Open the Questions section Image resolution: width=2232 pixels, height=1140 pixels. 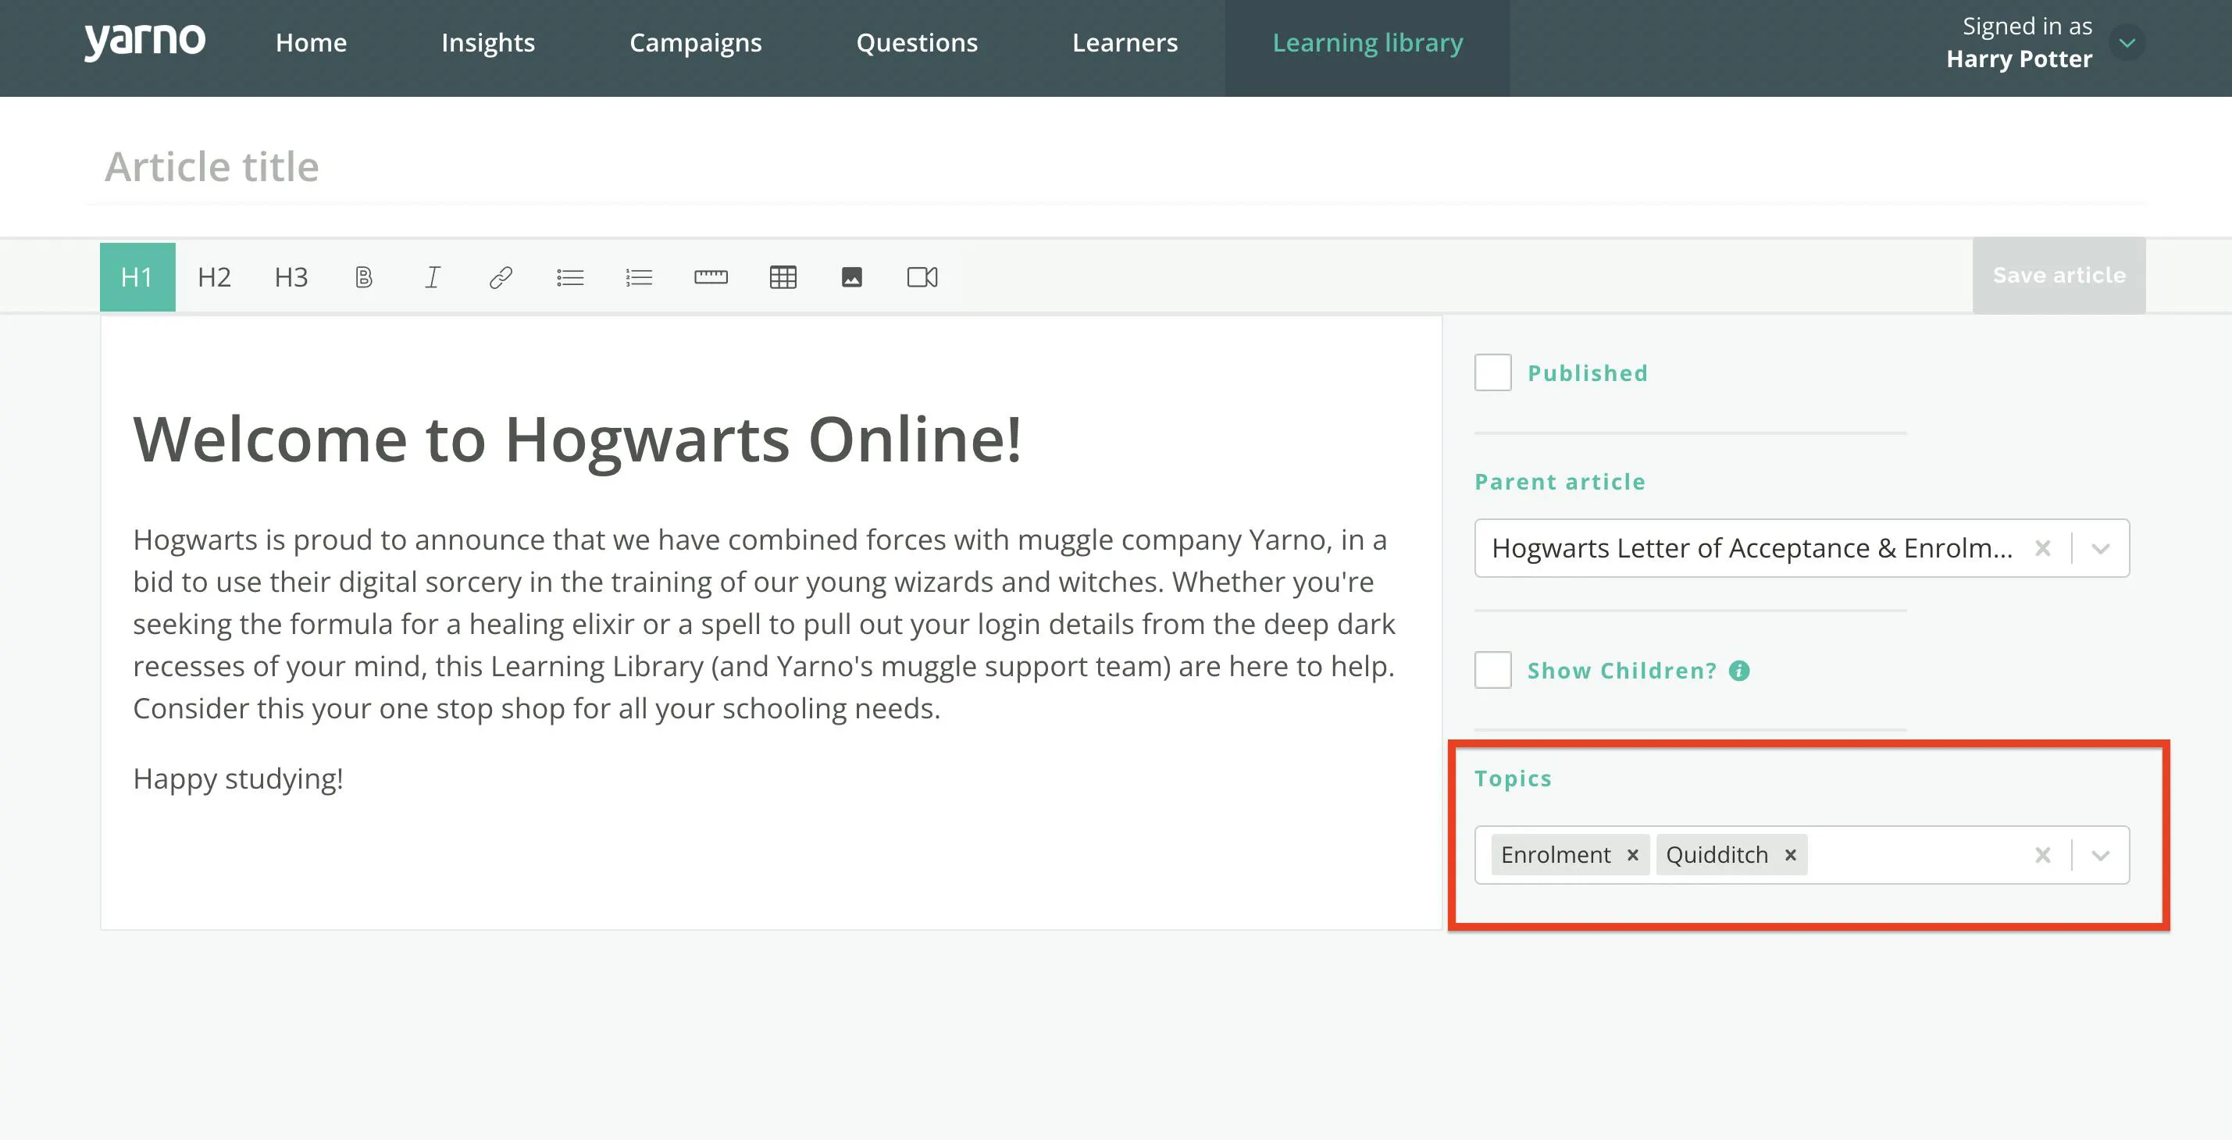(917, 42)
